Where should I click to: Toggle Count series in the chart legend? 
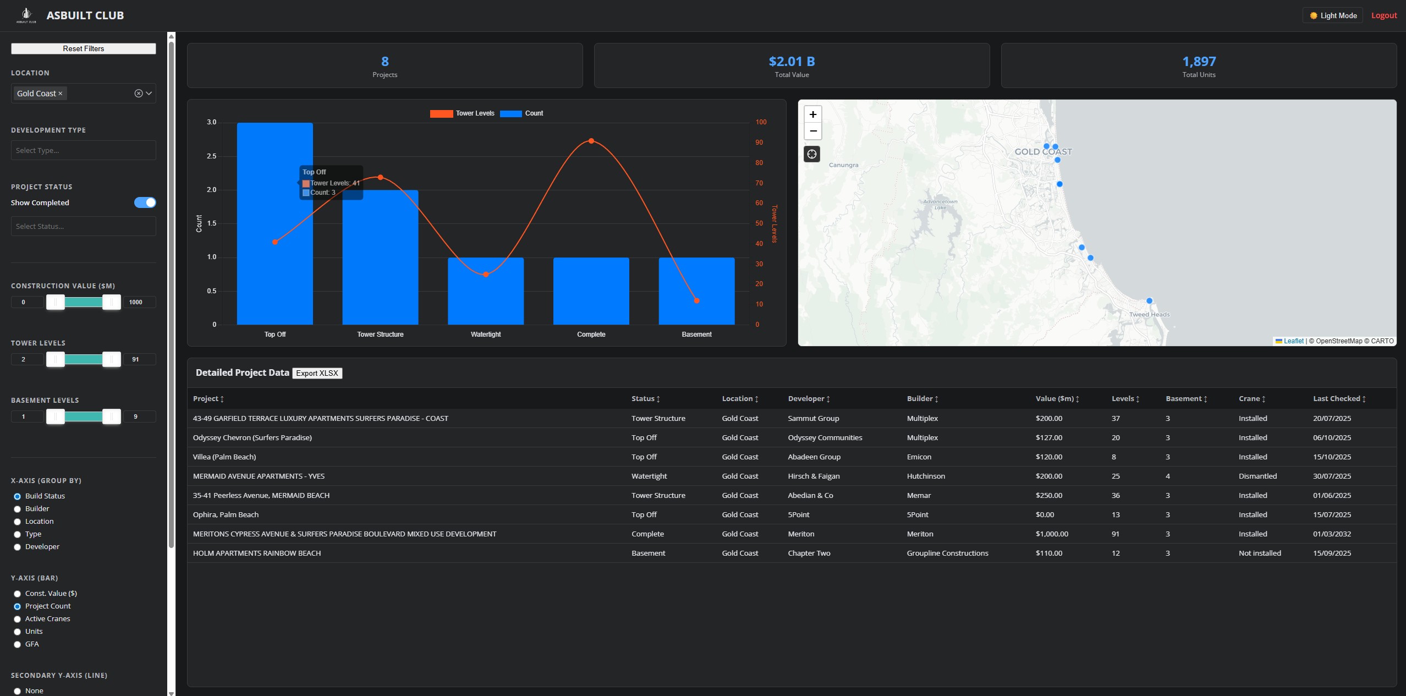pyautogui.click(x=521, y=113)
